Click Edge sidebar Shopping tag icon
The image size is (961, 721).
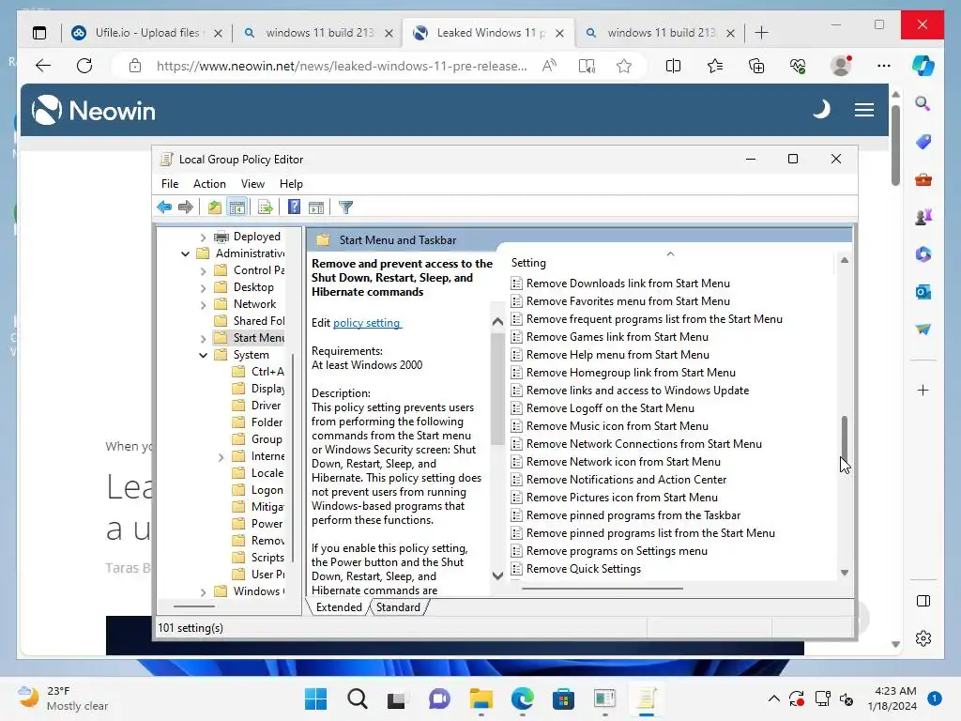pyautogui.click(x=923, y=142)
